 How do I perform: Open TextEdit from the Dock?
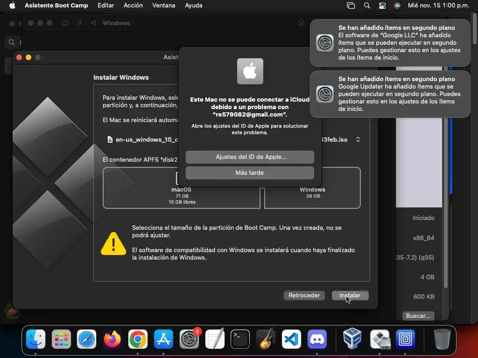[215, 339]
